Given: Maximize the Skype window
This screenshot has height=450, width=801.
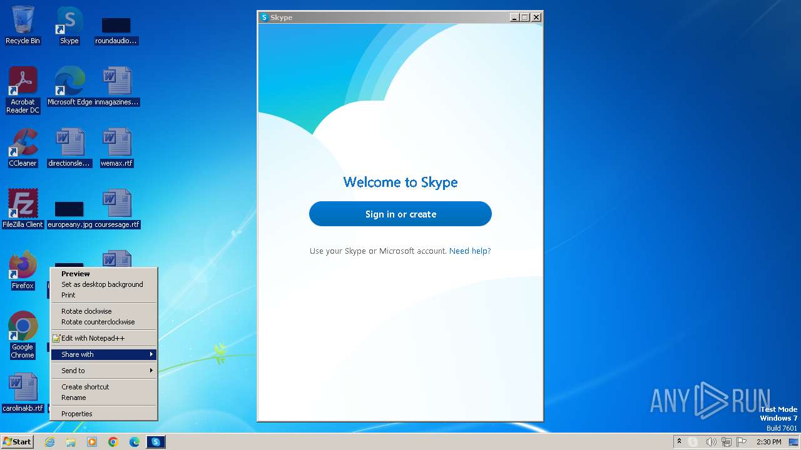Looking at the screenshot, I should (525, 17).
